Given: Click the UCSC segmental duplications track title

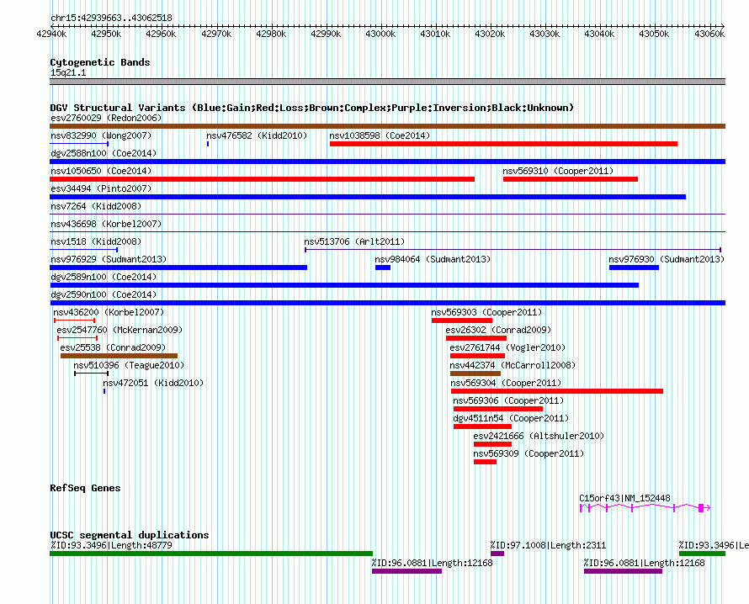Looking at the screenshot, I should click(130, 535).
